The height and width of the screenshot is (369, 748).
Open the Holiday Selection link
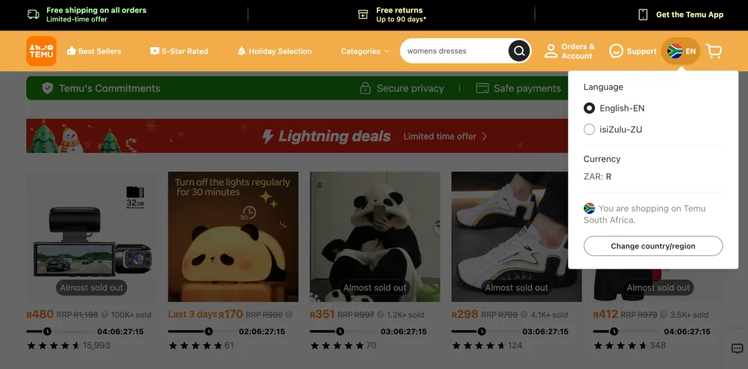click(x=274, y=51)
